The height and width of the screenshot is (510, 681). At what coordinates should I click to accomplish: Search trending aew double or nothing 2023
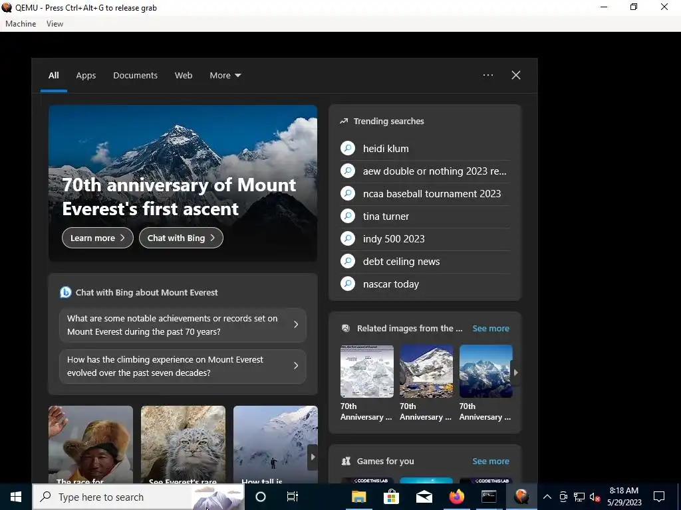click(425, 171)
